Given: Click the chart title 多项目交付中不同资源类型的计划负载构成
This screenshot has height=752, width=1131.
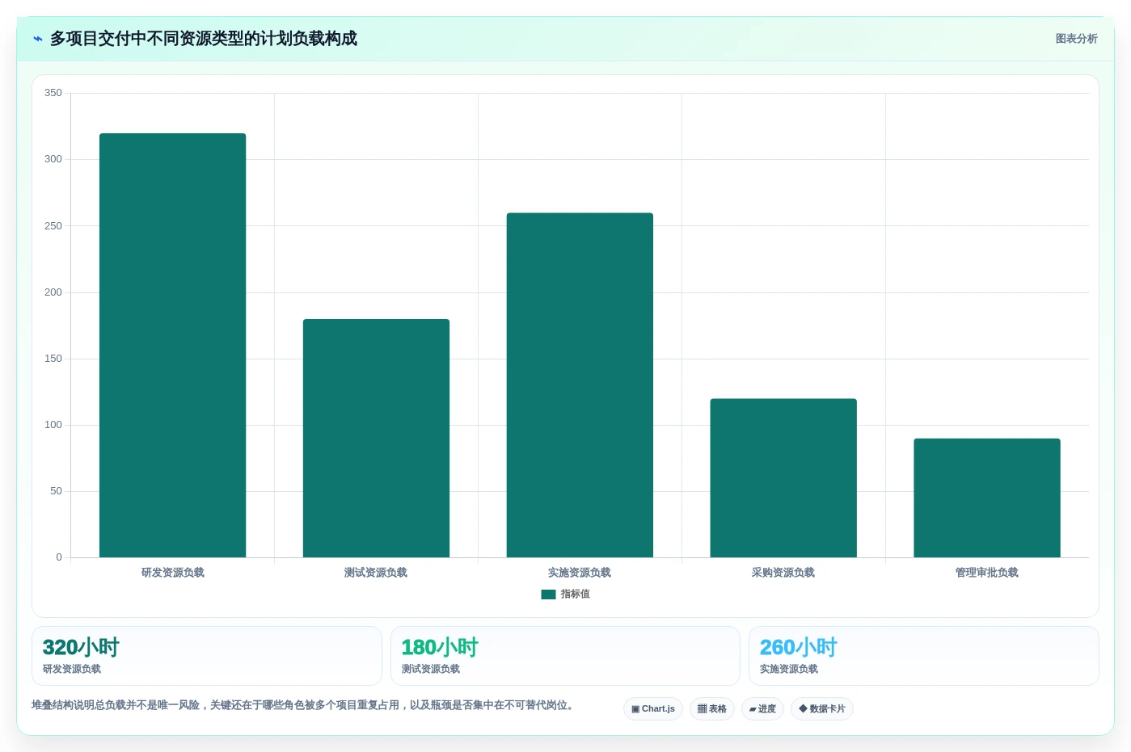Looking at the screenshot, I should click(x=204, y=39).
